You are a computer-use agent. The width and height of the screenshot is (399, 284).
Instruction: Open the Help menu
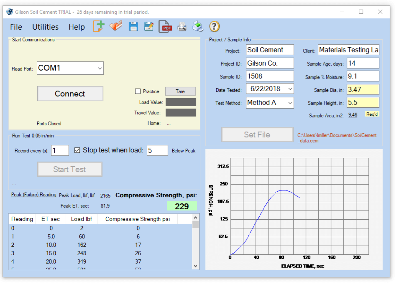tap(77, 27)
